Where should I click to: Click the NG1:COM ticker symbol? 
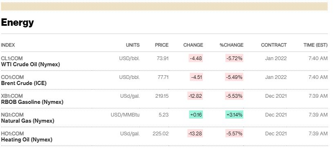click(12, 115)
